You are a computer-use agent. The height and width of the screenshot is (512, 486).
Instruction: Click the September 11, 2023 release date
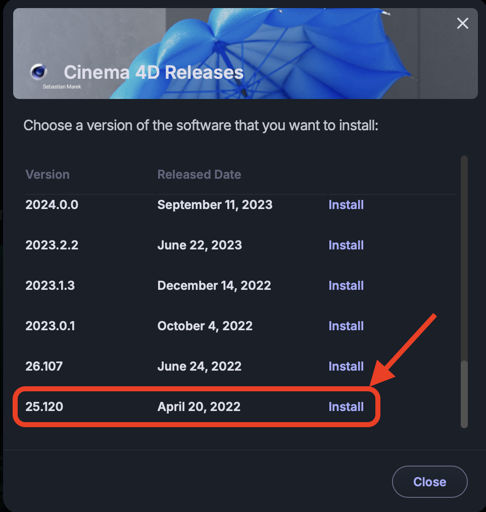pos(215,205)
